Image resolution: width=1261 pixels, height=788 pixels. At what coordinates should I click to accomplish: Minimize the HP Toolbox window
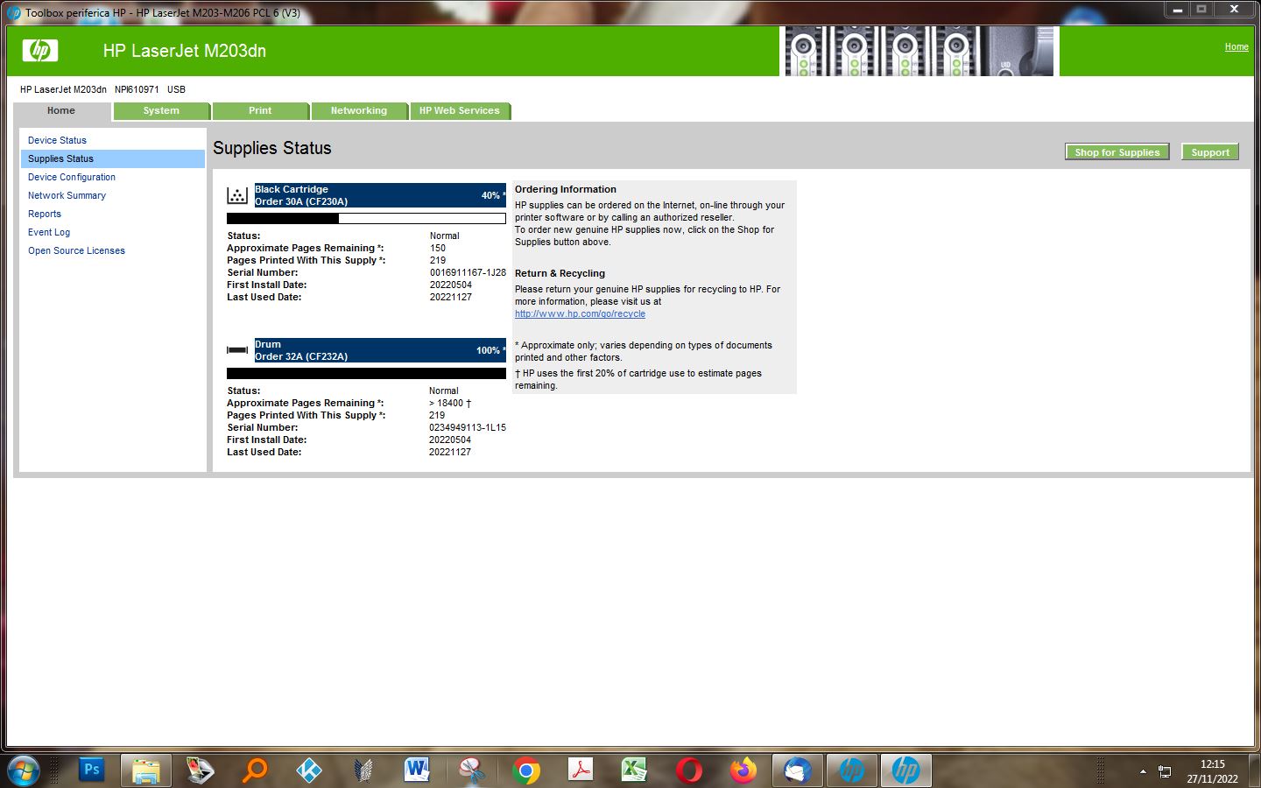[1178, 10]
